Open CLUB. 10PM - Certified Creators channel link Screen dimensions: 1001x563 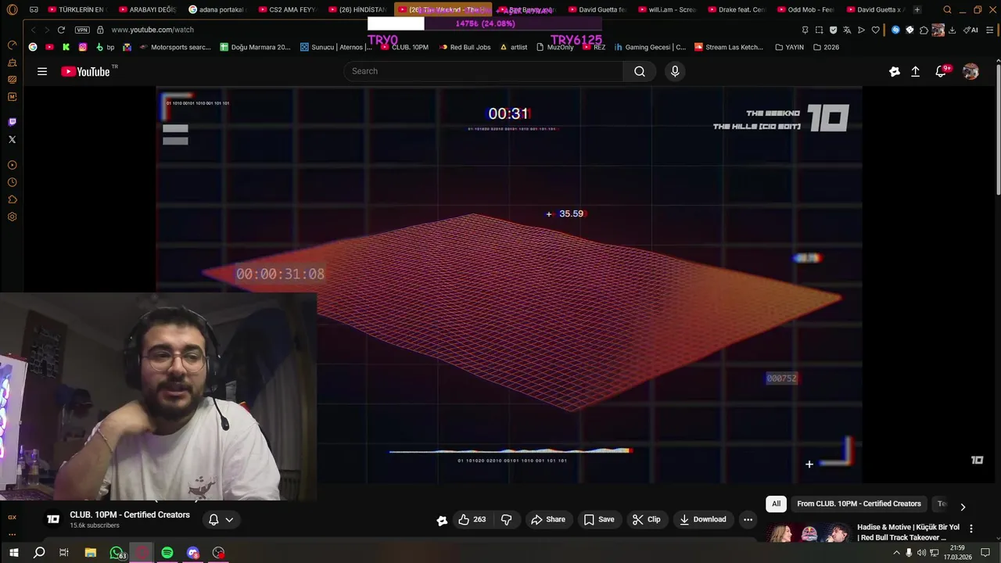(130, 515)
